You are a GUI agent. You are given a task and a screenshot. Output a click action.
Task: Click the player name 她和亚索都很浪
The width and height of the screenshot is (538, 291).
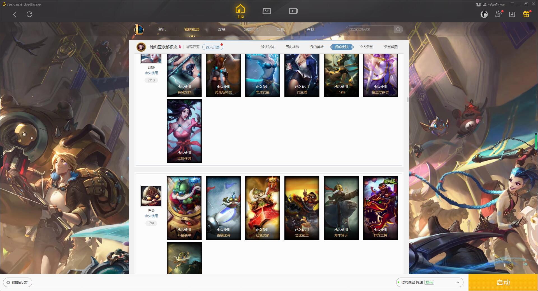(163, 47)
